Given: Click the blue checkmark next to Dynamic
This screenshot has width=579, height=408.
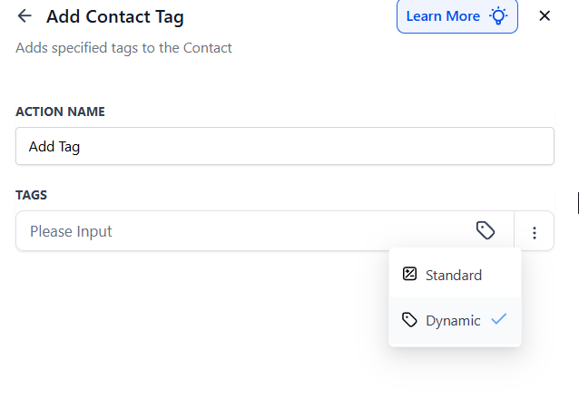Looking at the screenshot, I should click(x=498, y=319).
